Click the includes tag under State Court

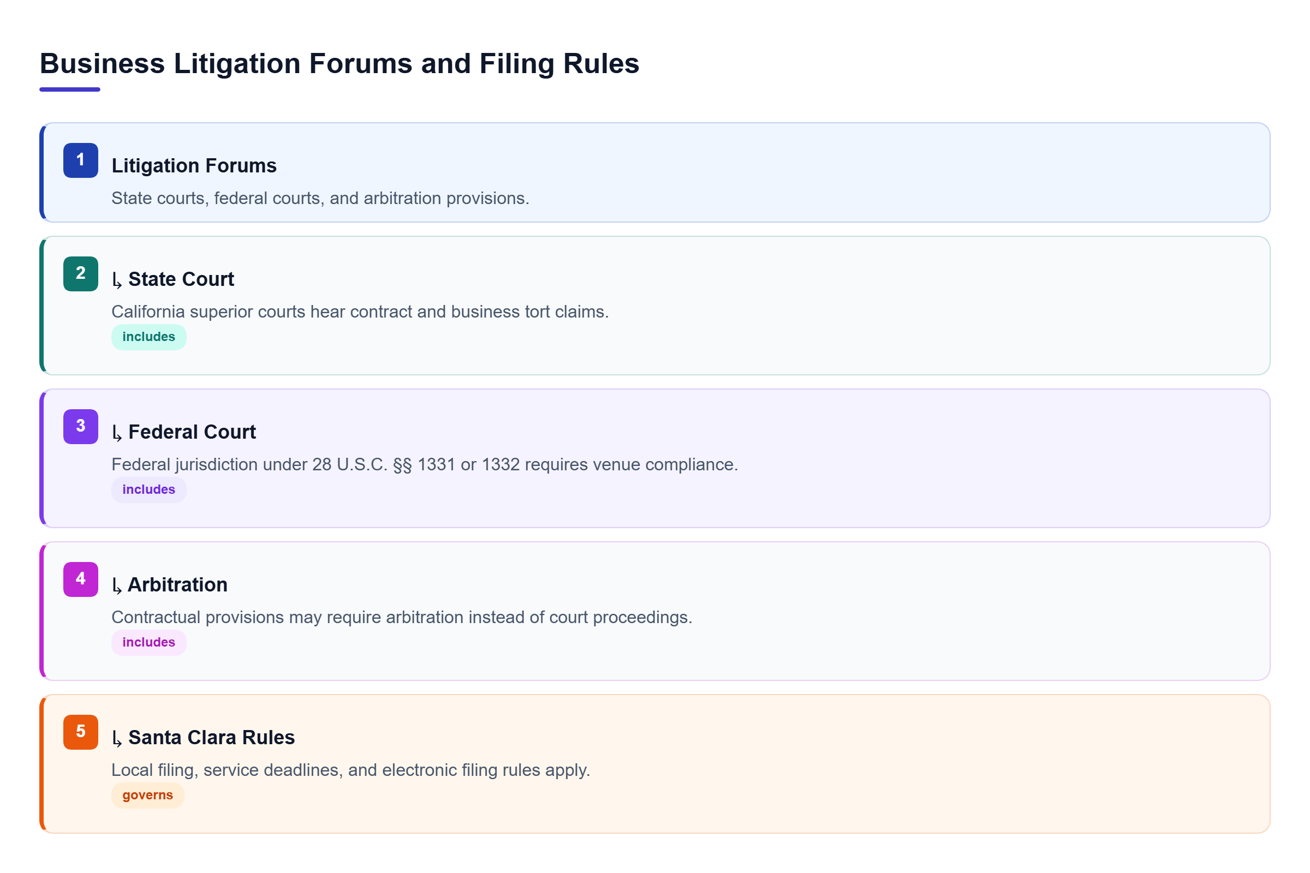pyautogui.click(x=148, y=337)
